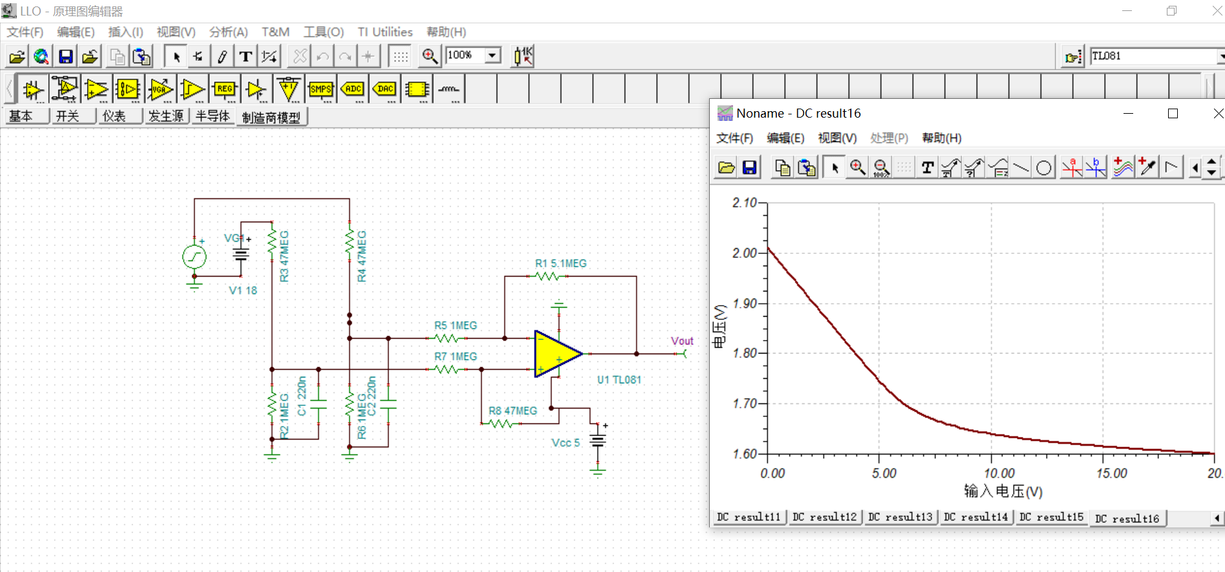This screenshot has width=1225, height=572.
Task: Open the 100% zoom level dropdown
Action: tap(493, 55)
